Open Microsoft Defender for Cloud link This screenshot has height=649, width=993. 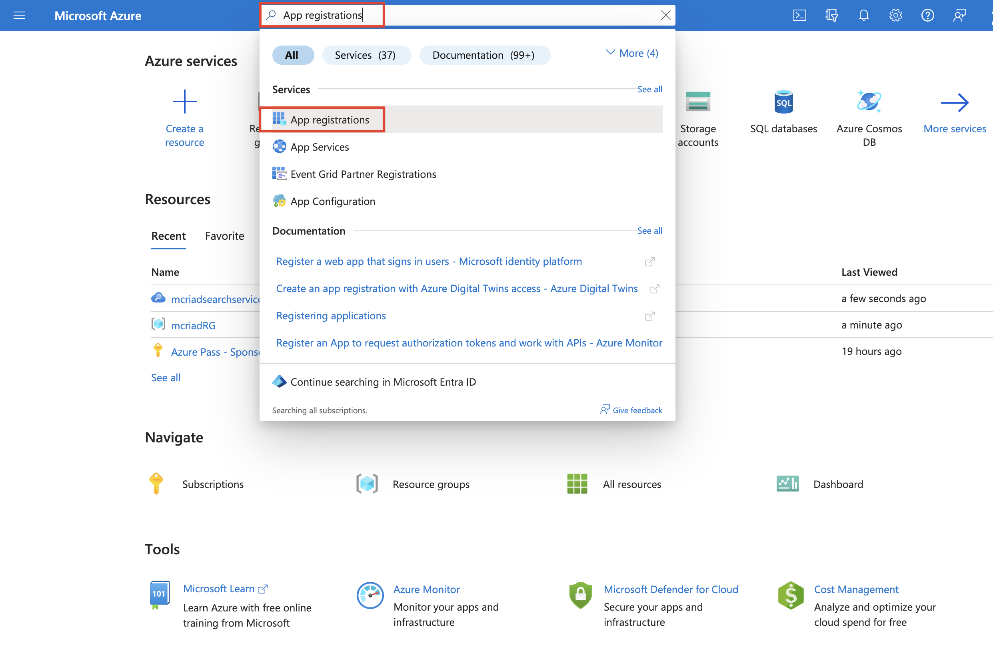[671, 589]
